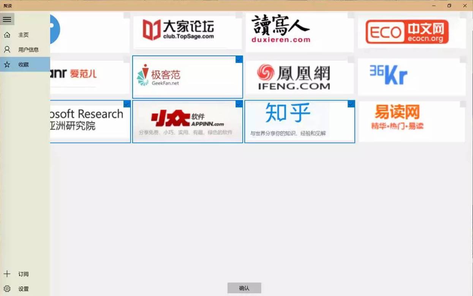Click the 知乎 tile

(300, 122)
